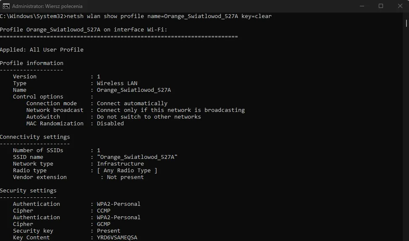Click the MAC Randomization 'Disabled' value
This screenshot has height=241, width=409.
click(x=110, y=124)
